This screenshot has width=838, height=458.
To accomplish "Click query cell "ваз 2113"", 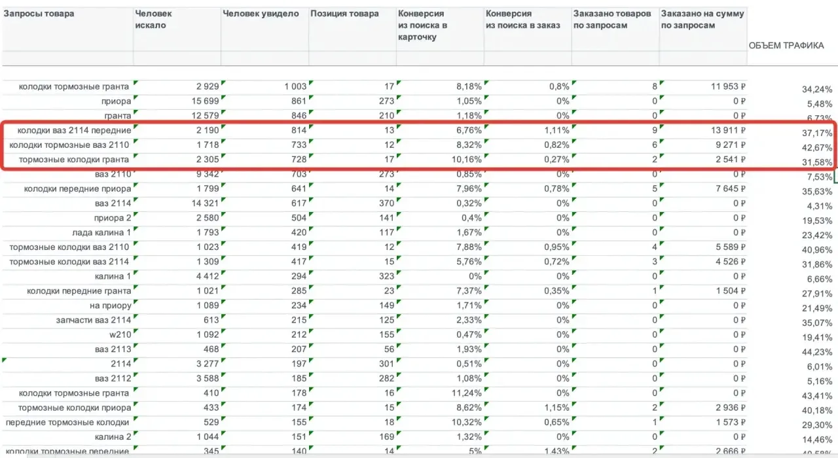I will tap(113, 349).
